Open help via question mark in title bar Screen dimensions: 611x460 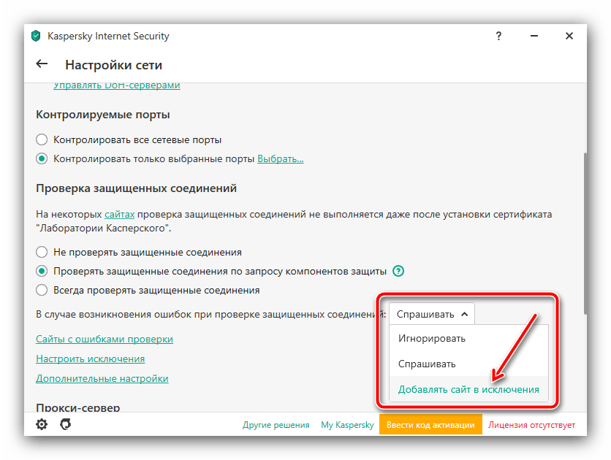[498, 36]
